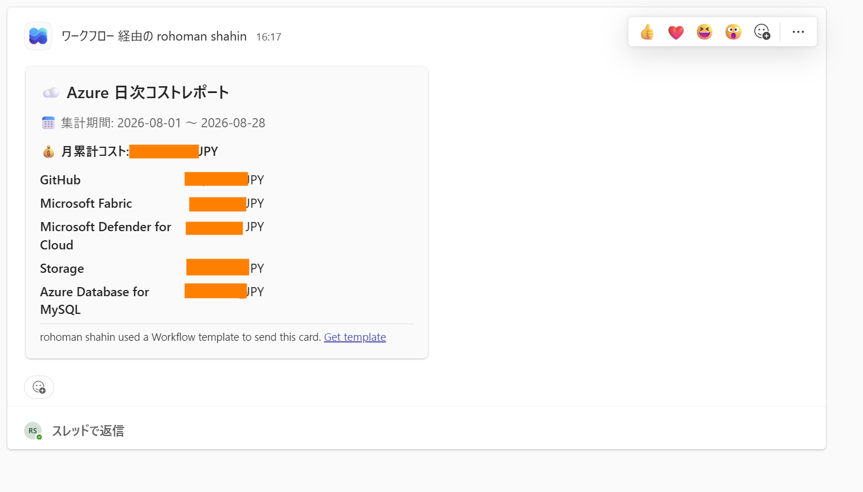
Task: React with the red heart emoji
Action: [676, 32]
